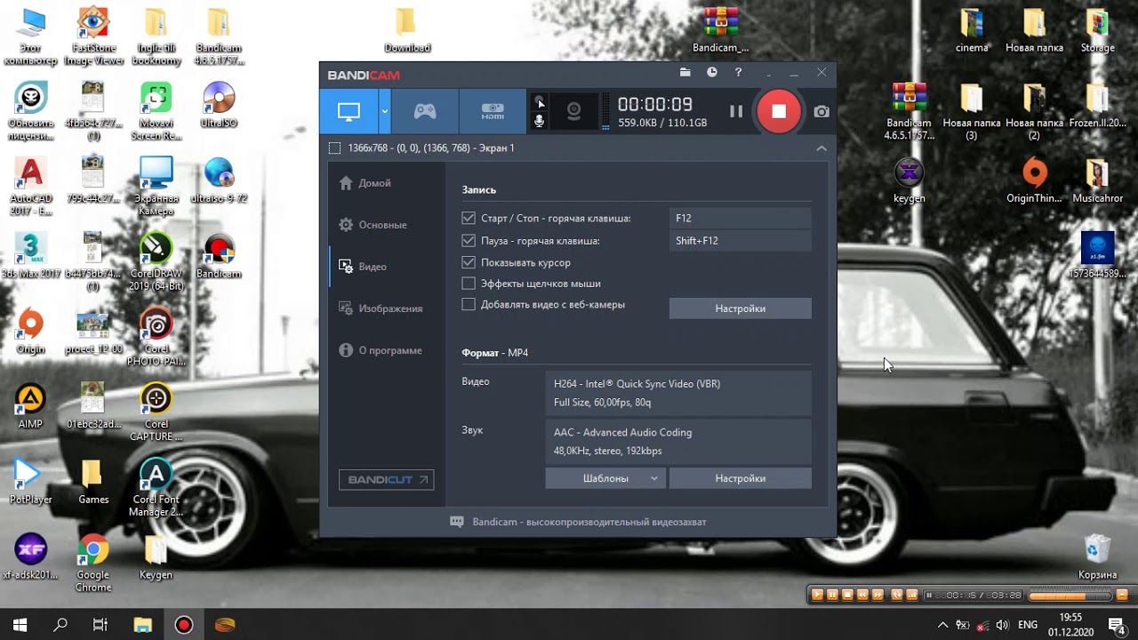Open Bandicam help question mark

[x=738, y=73]
